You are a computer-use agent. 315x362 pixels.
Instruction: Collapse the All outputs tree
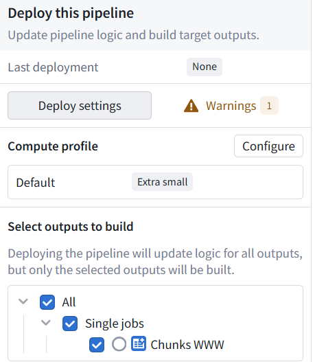[x=23, y=302]
